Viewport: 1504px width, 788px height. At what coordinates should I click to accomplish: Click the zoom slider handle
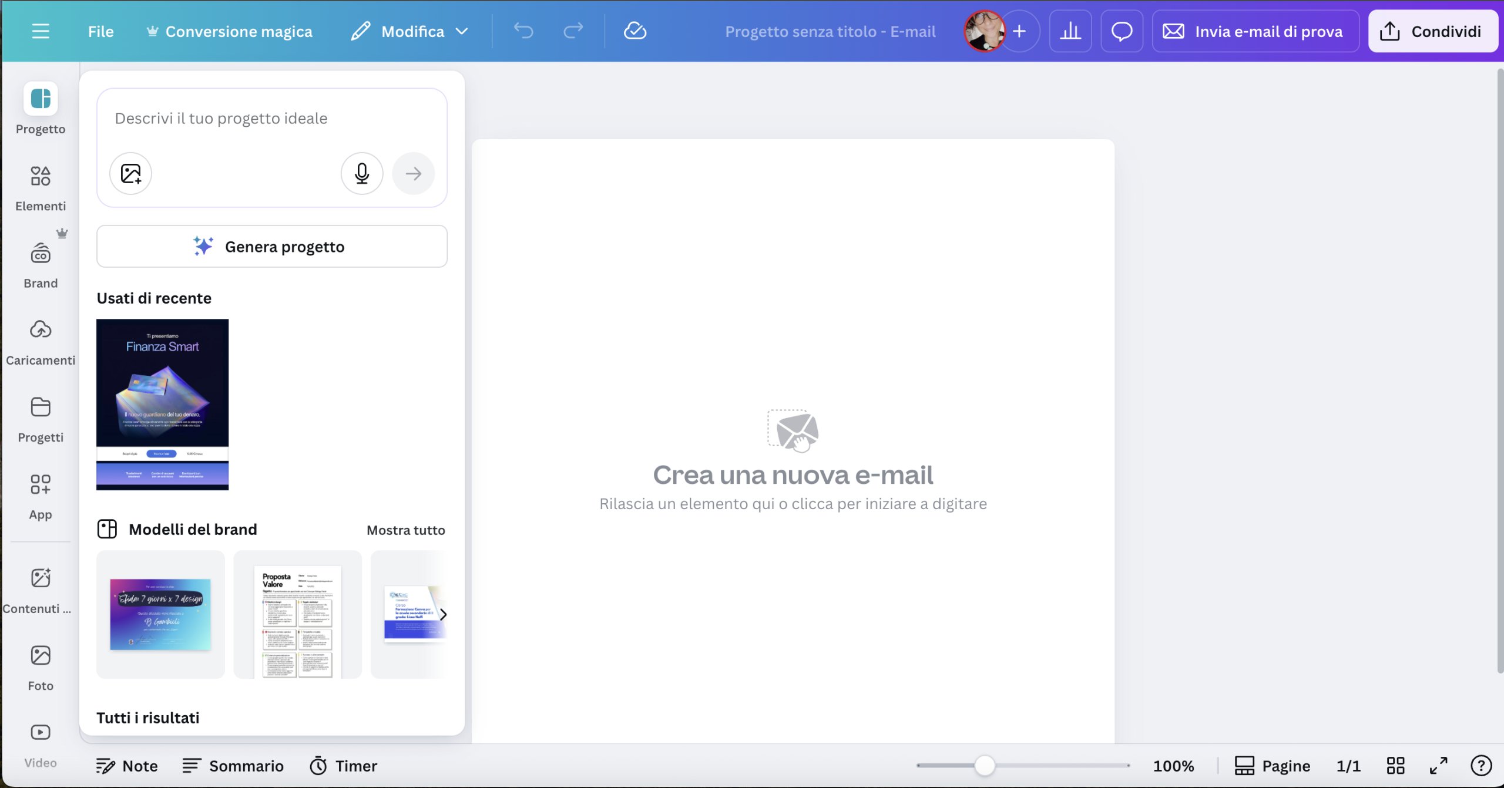985,765
